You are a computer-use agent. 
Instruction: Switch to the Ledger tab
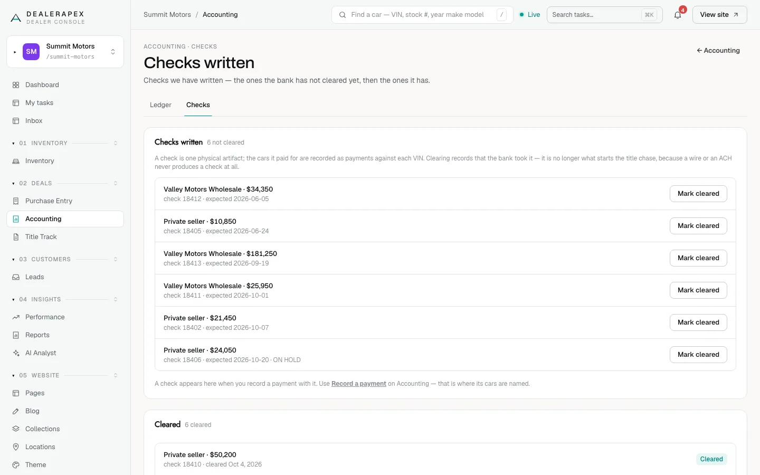click(160, 105)
